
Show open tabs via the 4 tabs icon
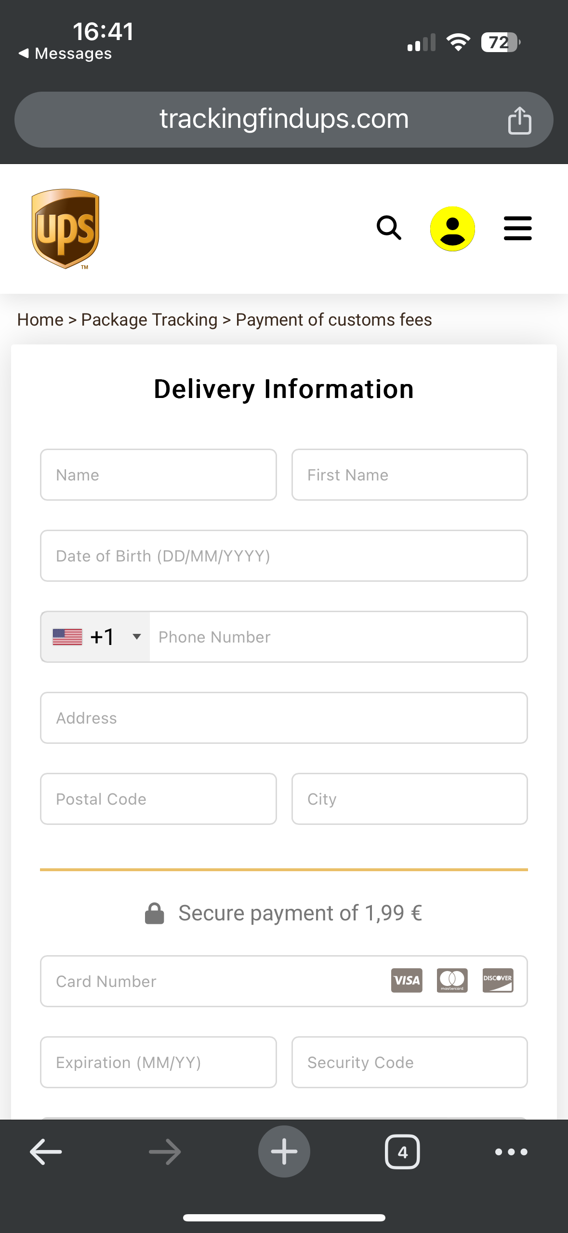402,1151
